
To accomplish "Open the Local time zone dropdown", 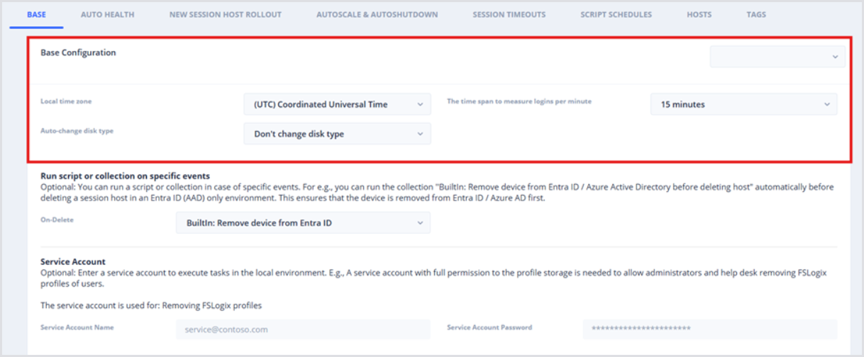I will (337, 104).
